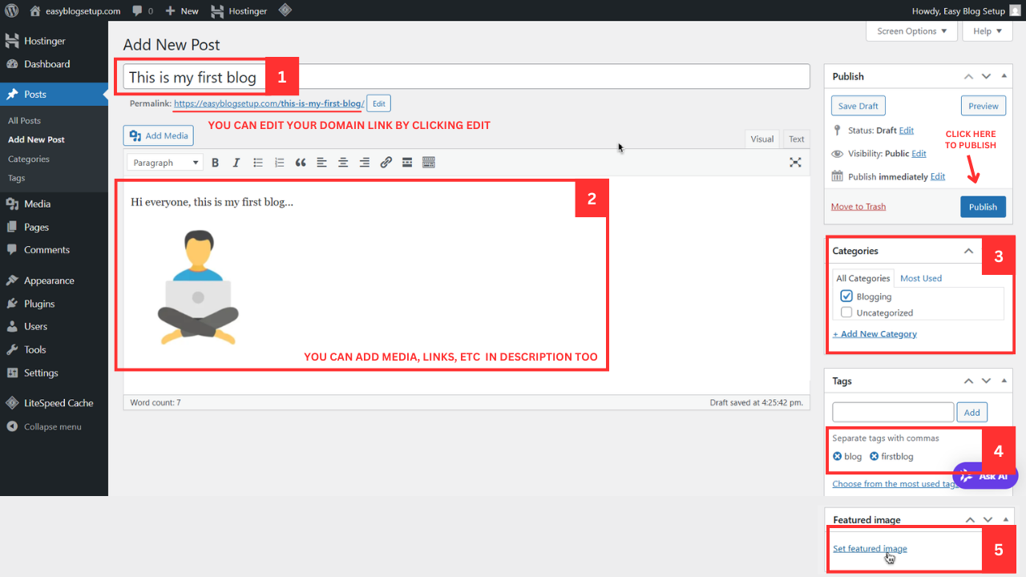
Task: Open Categories submenu under Posts
Action: point(29,159)
